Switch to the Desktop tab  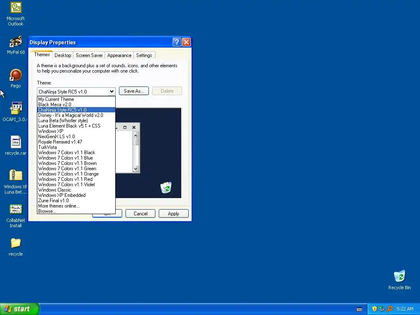pyautogui.click(x=63, y=55)
